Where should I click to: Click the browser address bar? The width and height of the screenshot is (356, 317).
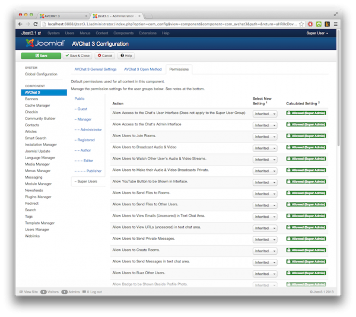170,24
